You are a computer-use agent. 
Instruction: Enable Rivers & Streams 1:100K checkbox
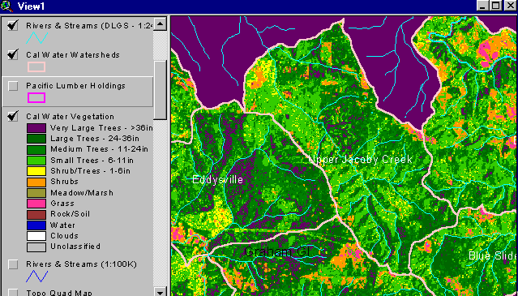coord(13,264)
